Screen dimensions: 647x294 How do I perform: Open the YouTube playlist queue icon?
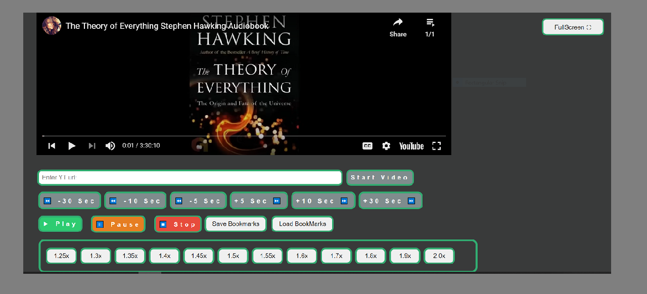pyautogui.click(x=430, y=22)
